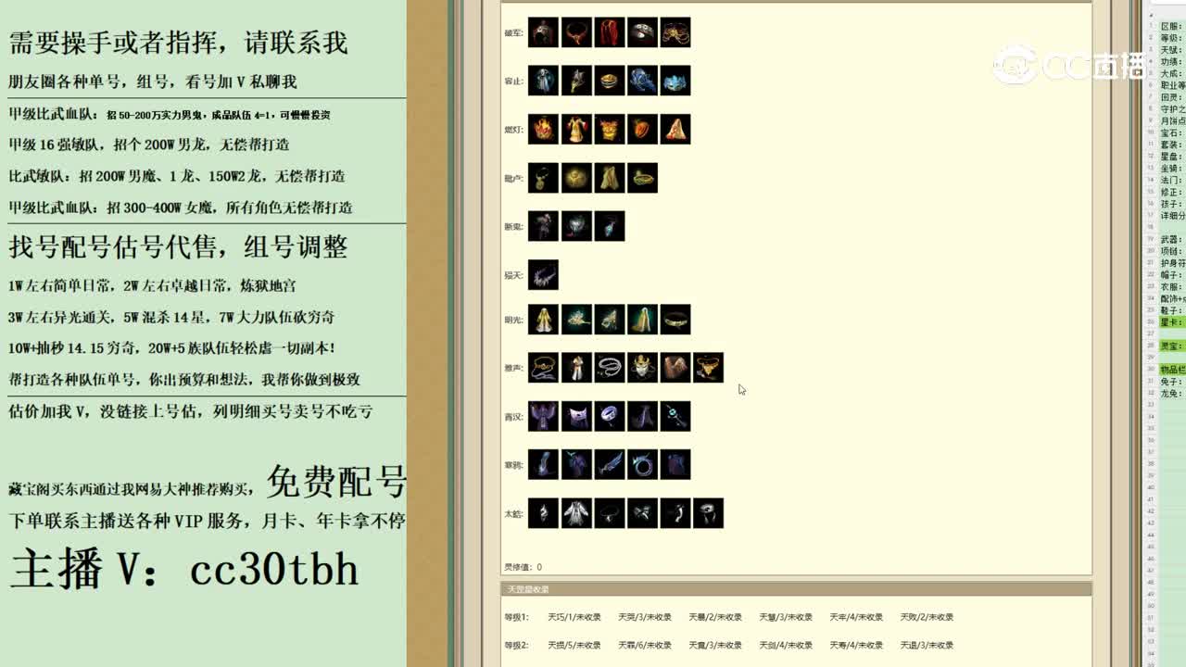Click the 天寿/4/未收录 entry
Screen dimensions: 1186x667
click(x=856, y=645)
